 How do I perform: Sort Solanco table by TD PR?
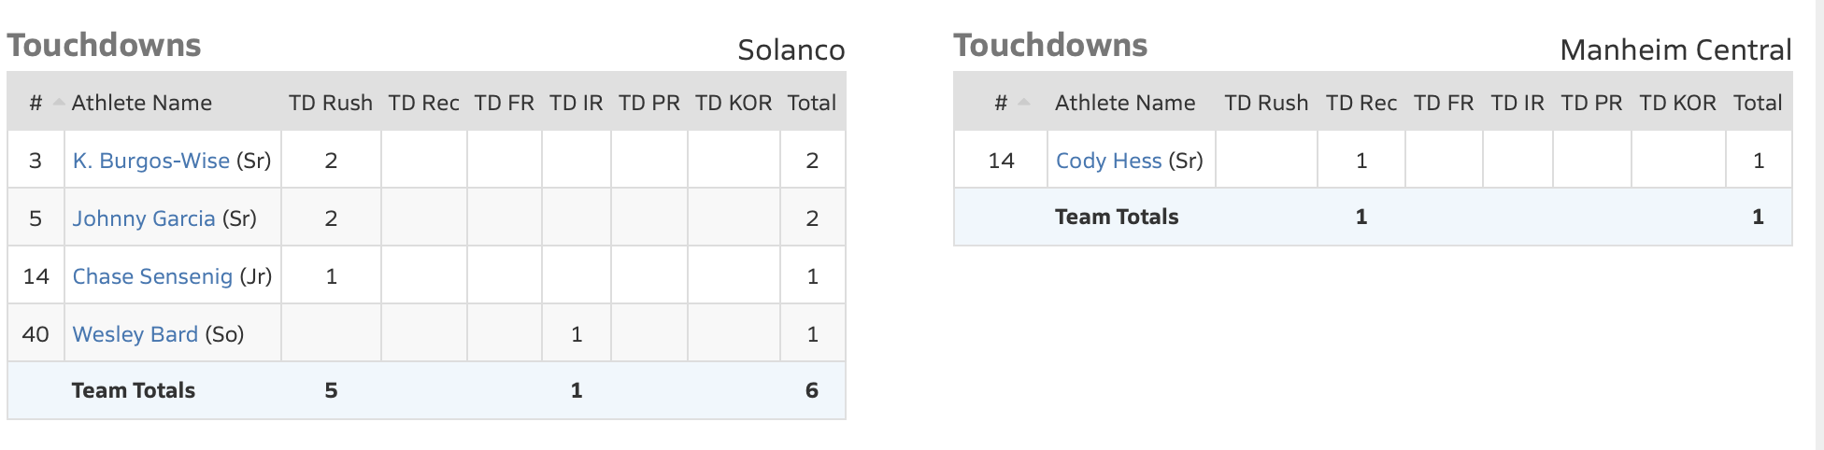coord(648,103)
